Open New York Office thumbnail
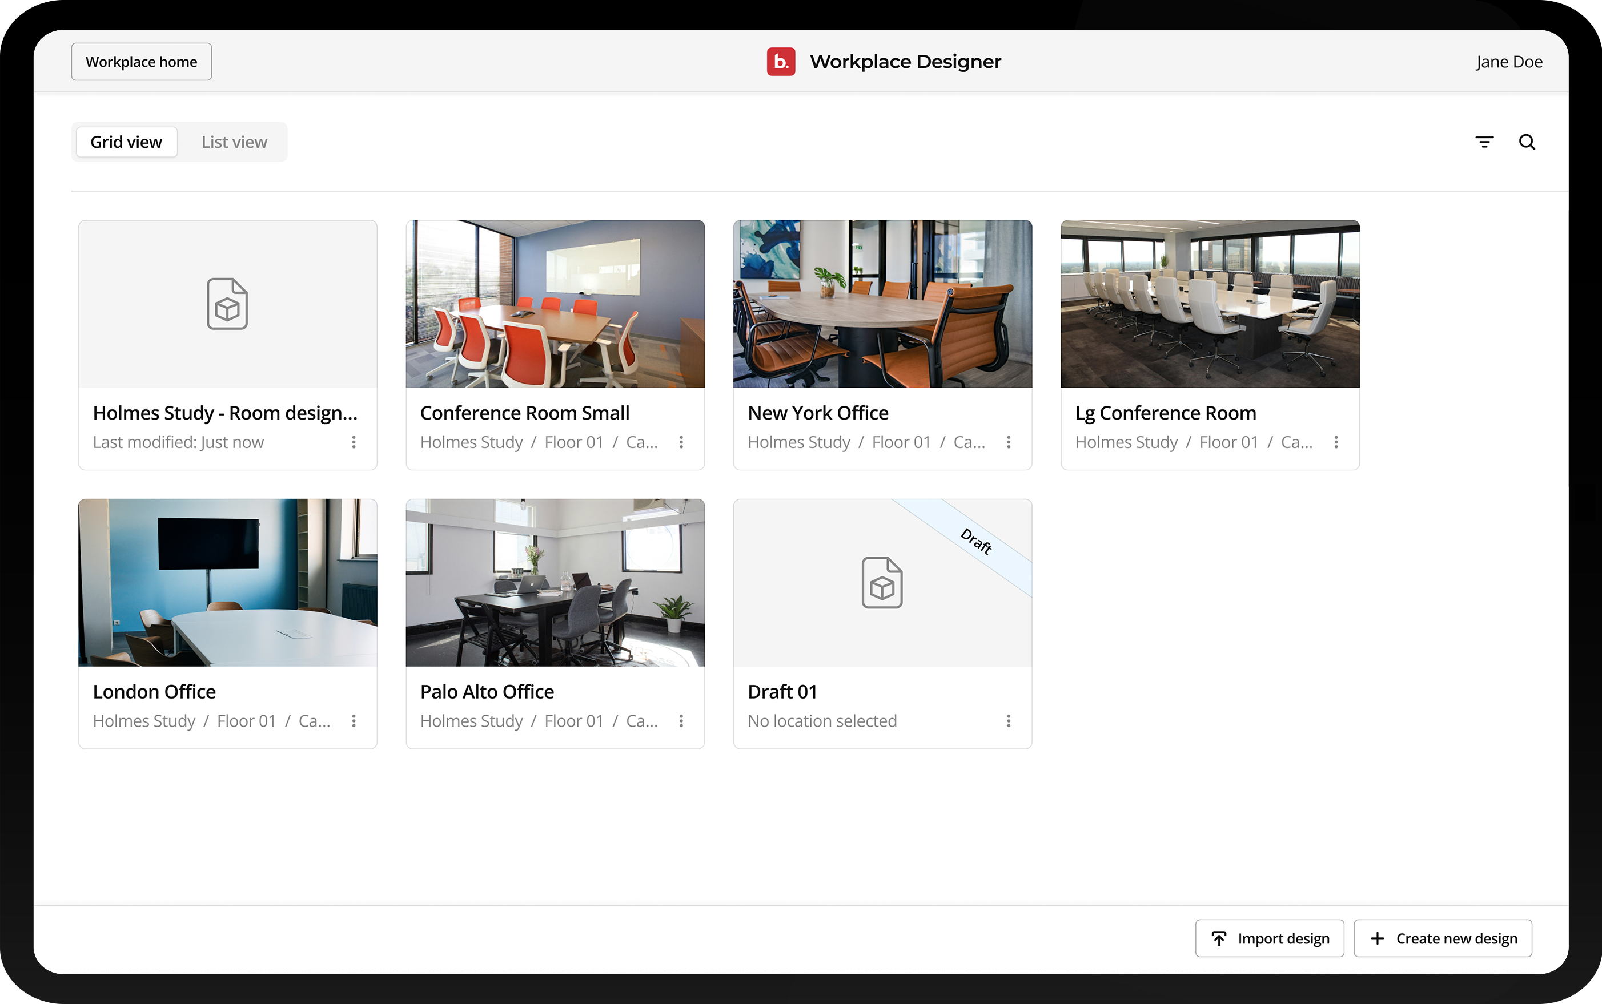Screen dimensions: 1602x1004 882,304
